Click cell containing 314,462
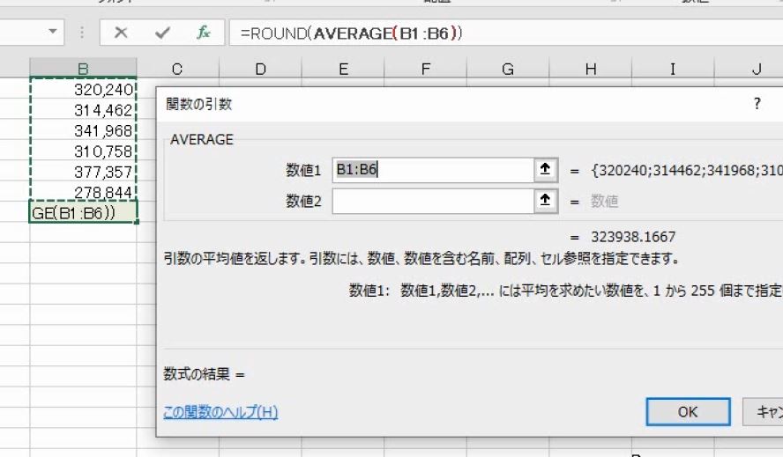Image resolution: width=783 pixels, height=457 pixels. (83, 110)
